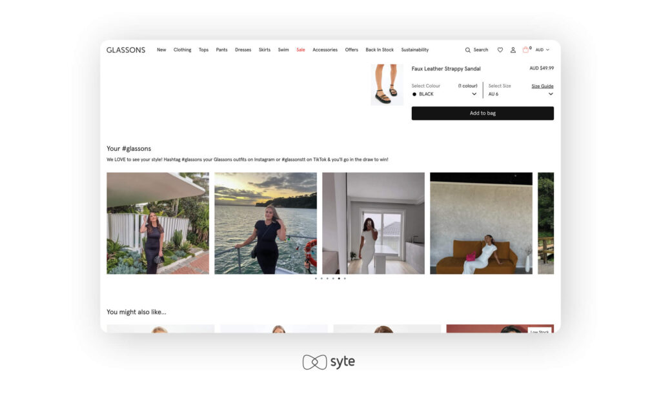Open the Clothing menu
This screenshot has width=661, height=403.
(x=182, y=50)
